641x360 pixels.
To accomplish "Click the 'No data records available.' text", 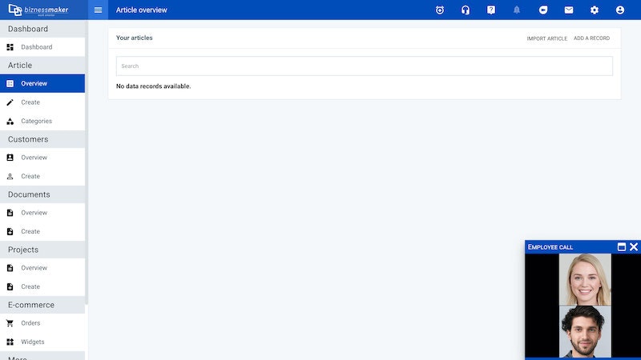I will pos(153,86).
